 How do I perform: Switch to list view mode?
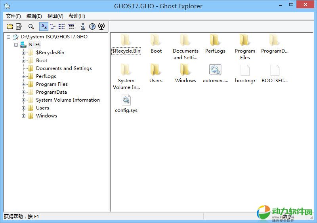tap(62, 26)
